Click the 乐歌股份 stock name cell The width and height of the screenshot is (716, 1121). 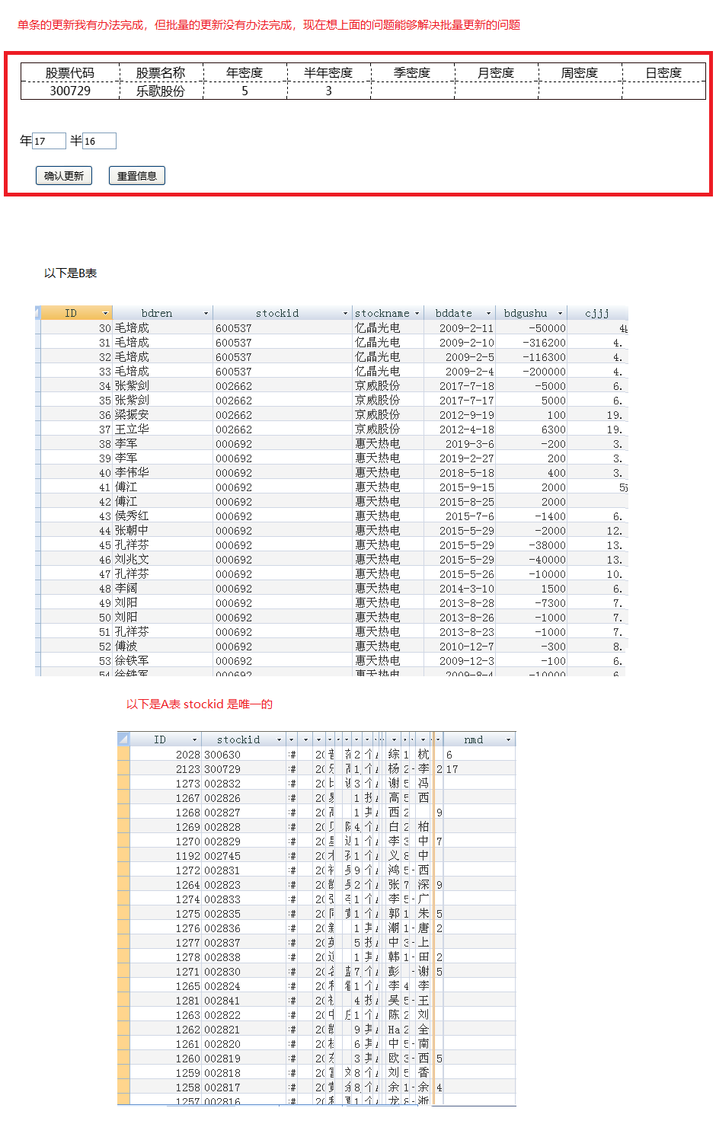[161, 91]
